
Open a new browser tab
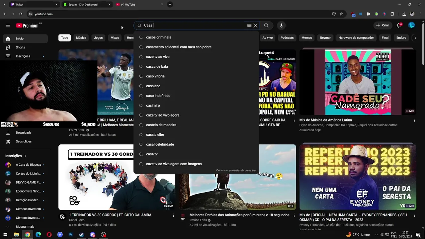170,4
